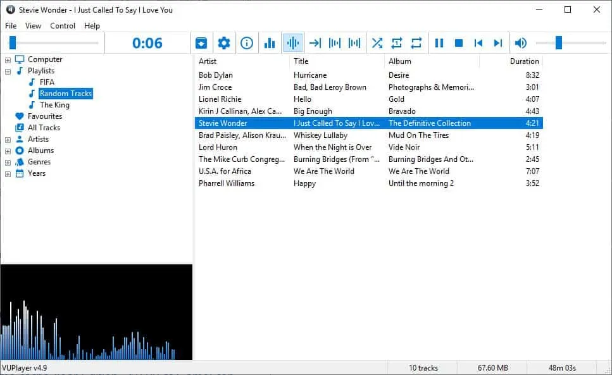612x375 pixels.
Task: Toggle the waveform visualizer icon
Action: (293, 43)
